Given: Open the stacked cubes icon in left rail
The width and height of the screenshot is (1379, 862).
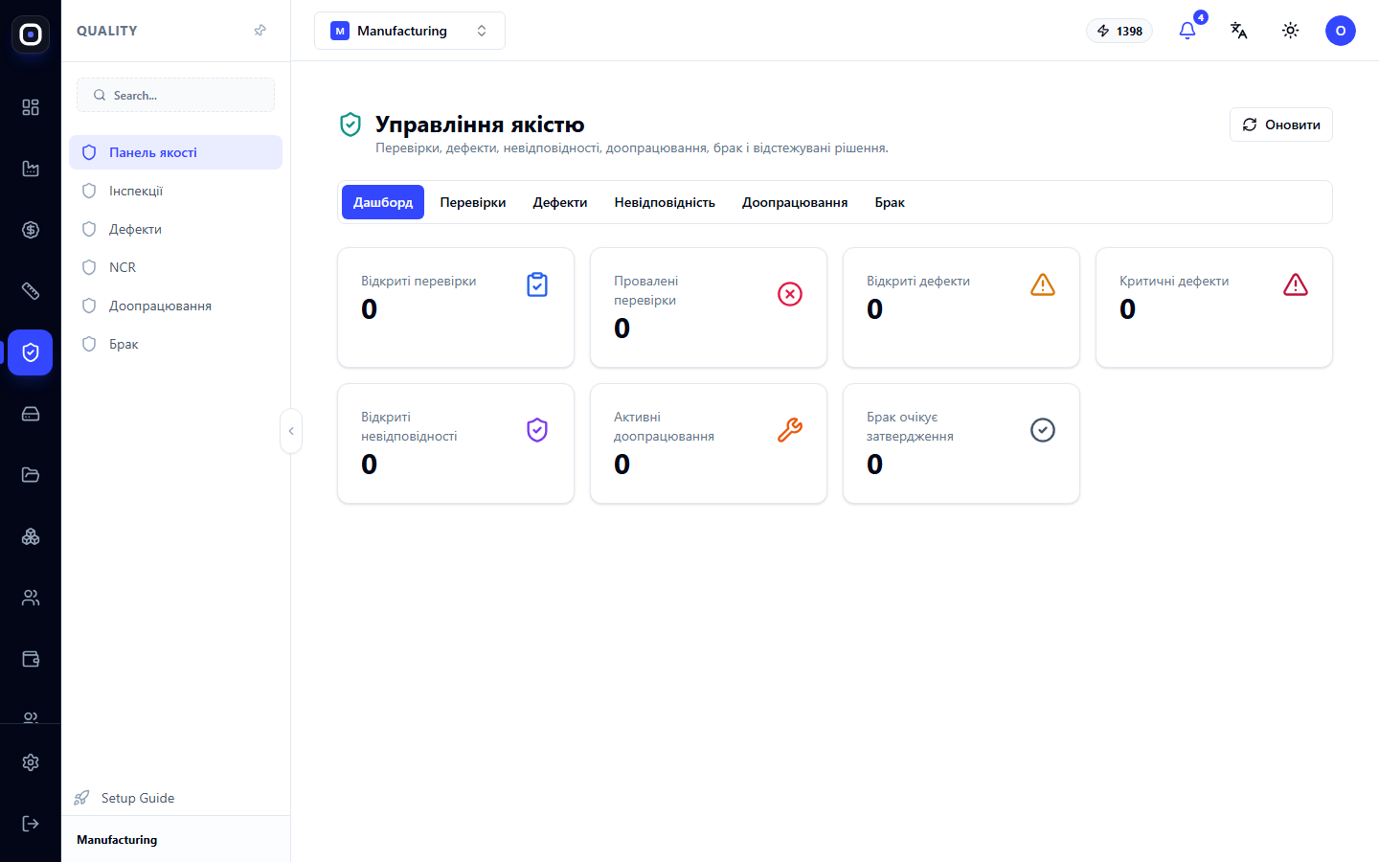Looking at the screenshot, I should [x=31, y=536].
